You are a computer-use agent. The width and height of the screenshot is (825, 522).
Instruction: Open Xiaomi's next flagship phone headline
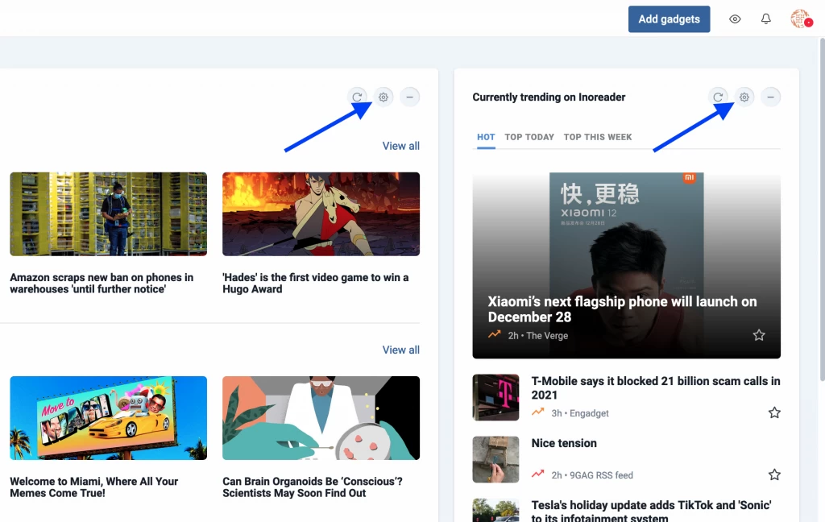coord(622,309)
